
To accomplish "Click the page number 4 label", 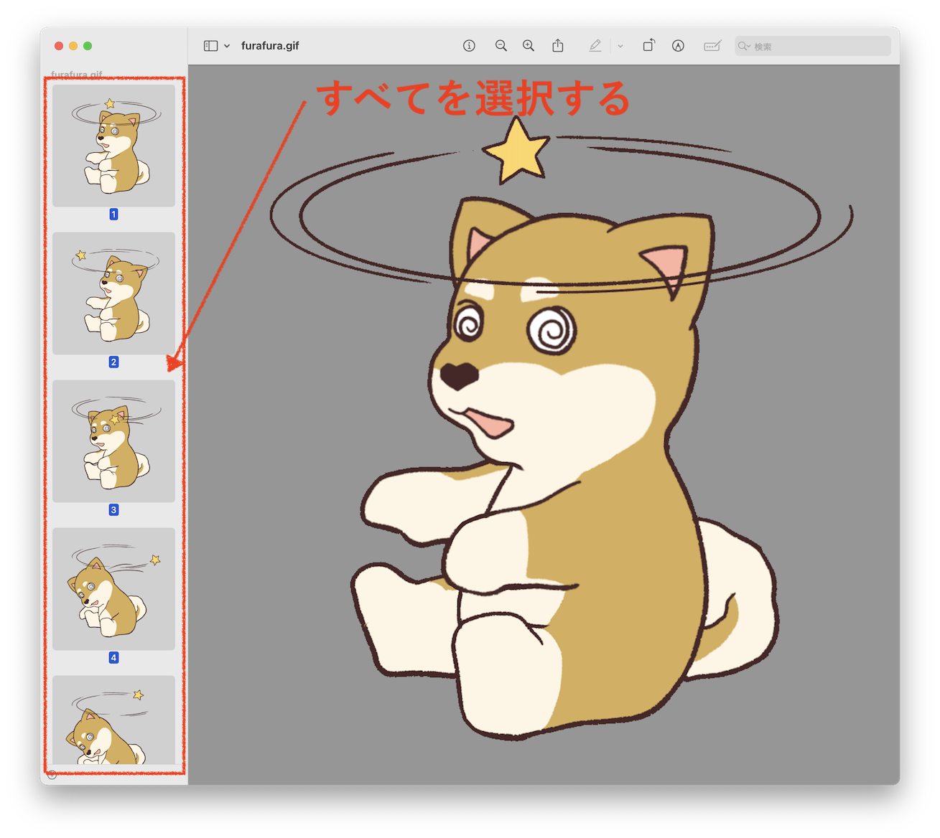I will [113, 658].
